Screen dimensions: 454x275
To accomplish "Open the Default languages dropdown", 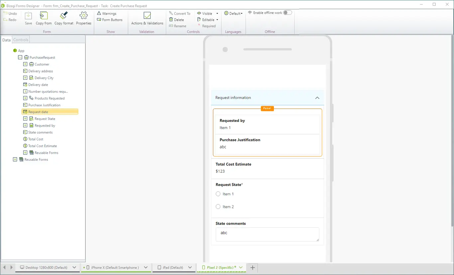I will pyautogui.click(x=233, y=13).
